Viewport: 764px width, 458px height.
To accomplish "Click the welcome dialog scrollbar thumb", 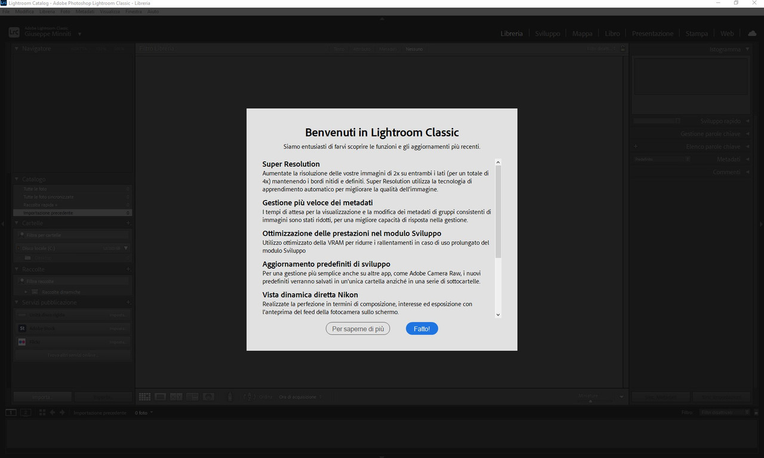I will tap(498, 211).
